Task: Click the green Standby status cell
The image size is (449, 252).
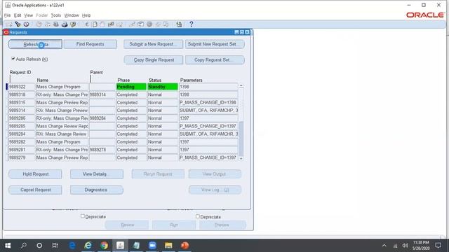Action: tap(163, 87)
